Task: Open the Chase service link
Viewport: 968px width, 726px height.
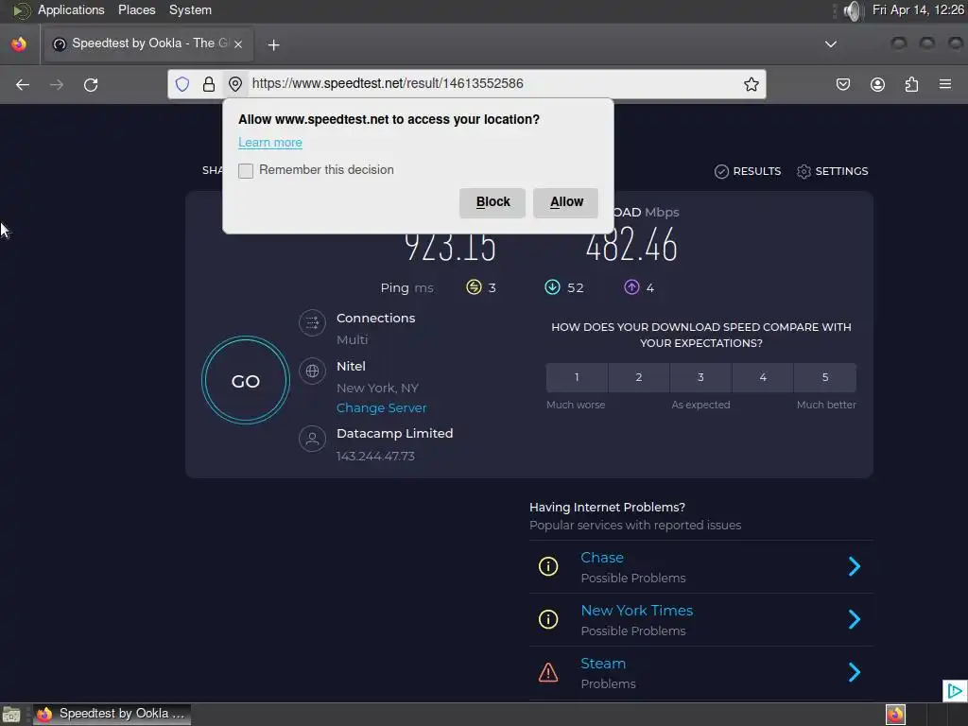Action: click(602, 558)
